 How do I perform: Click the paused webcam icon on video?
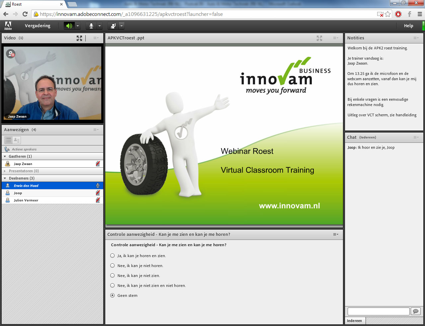click(x=11, y=54)
